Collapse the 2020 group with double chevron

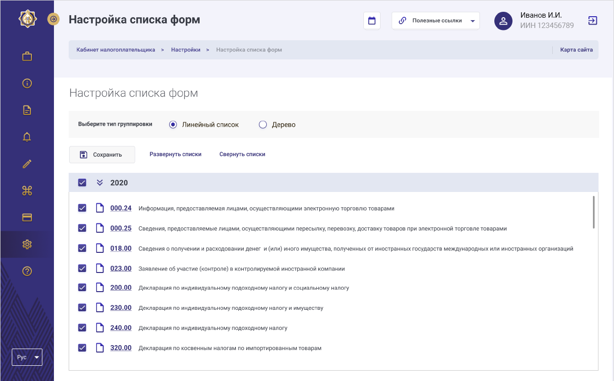coord(100,183)
